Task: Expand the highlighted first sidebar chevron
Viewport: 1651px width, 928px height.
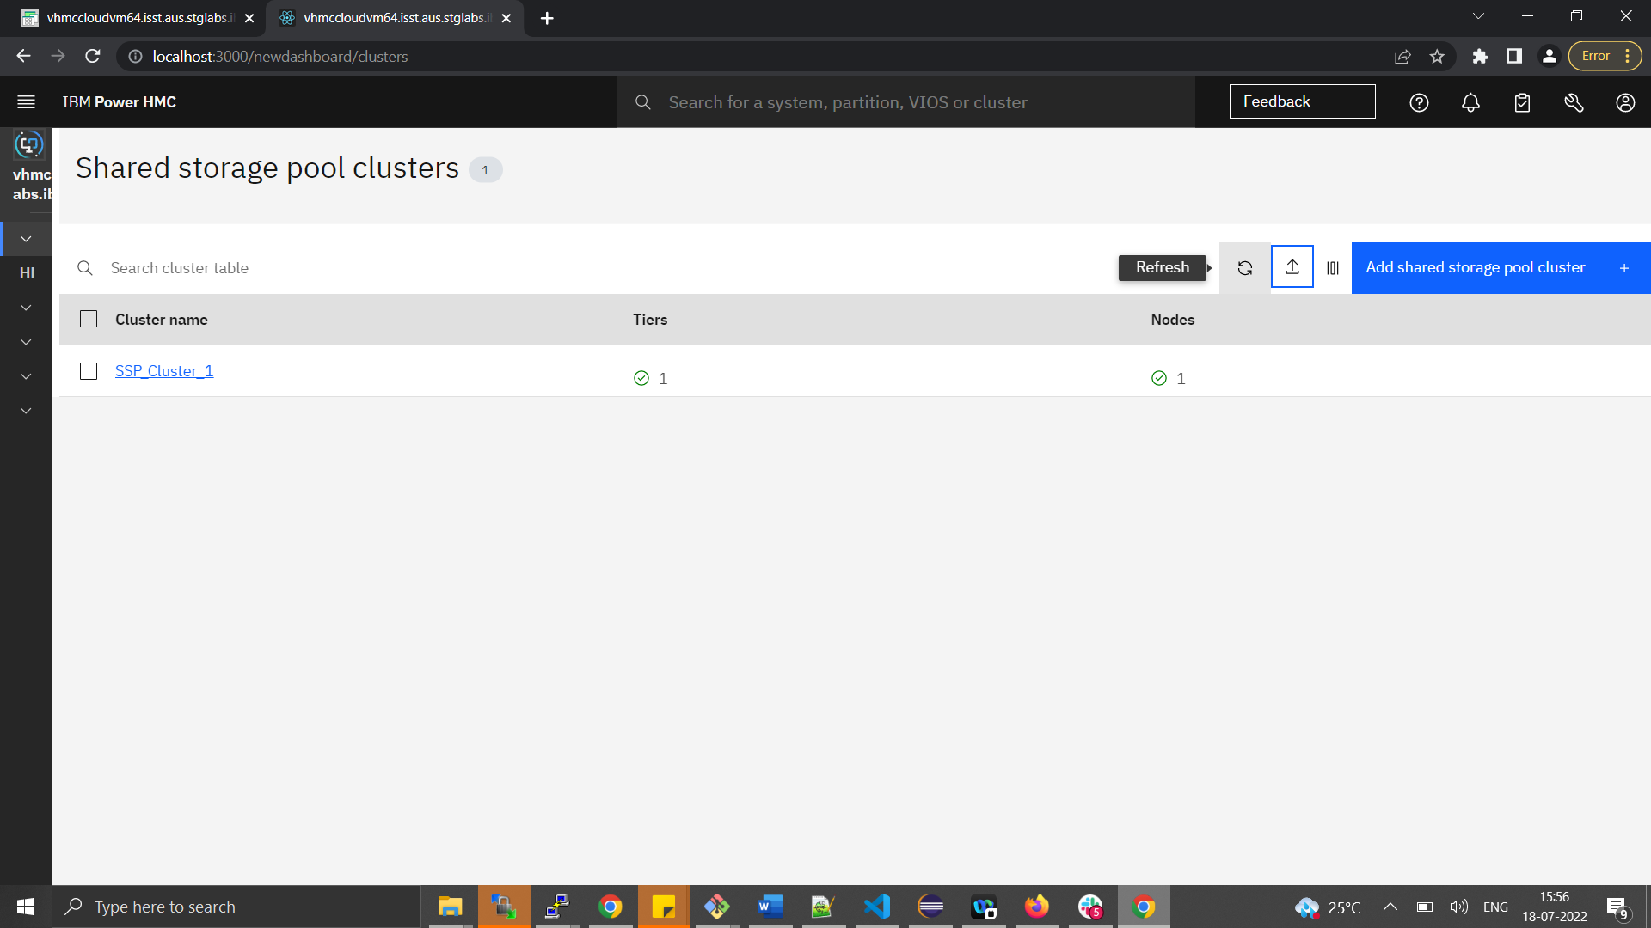Action: click(26, 239)
